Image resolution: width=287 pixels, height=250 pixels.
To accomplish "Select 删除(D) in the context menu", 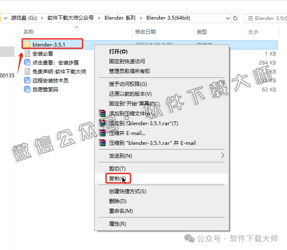I will coord(118,201).
